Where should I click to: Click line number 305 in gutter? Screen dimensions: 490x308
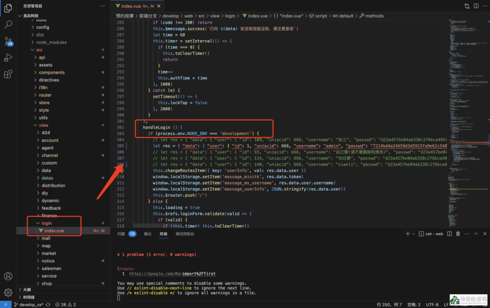point(120,146)
